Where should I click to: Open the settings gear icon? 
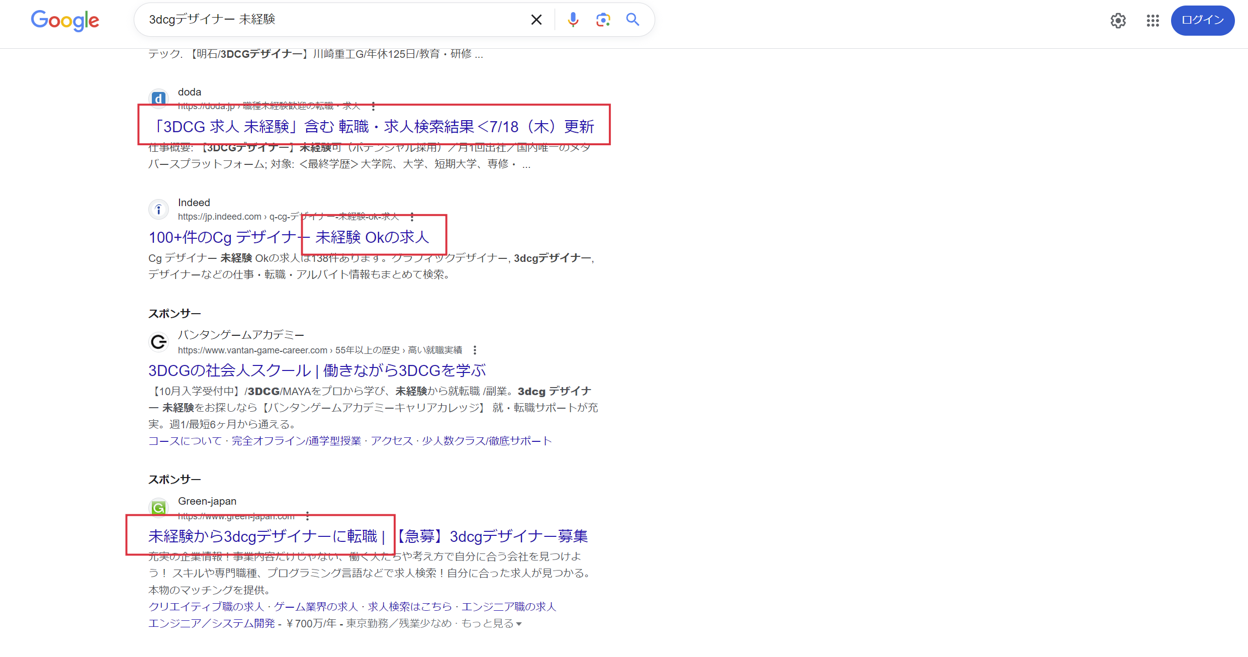point(1118,21)
